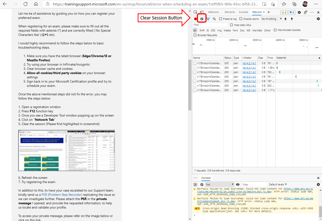This screenshot has height=221, width=322.
Task: Switch to the Welcome tab
Action: (213, 12)
